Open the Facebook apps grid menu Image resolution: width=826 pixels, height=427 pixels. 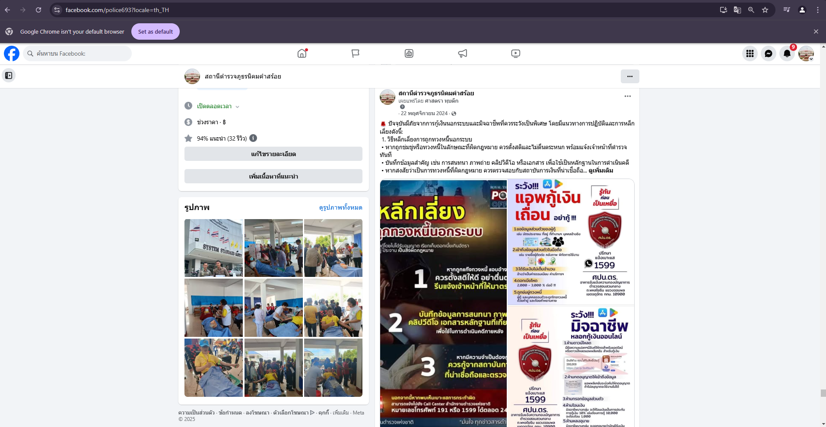click(x=750, y=53)
